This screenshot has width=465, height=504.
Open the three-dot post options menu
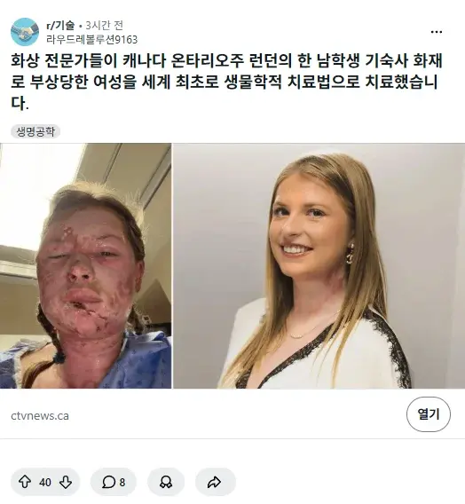pos(436,32)
